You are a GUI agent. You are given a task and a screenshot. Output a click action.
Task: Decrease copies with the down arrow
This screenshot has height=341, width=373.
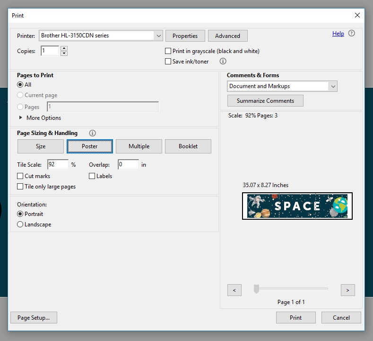tap(64, 54)
